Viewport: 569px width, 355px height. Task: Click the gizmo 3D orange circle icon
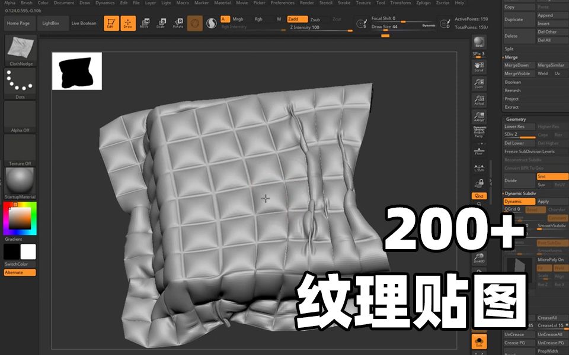(195, 23)
